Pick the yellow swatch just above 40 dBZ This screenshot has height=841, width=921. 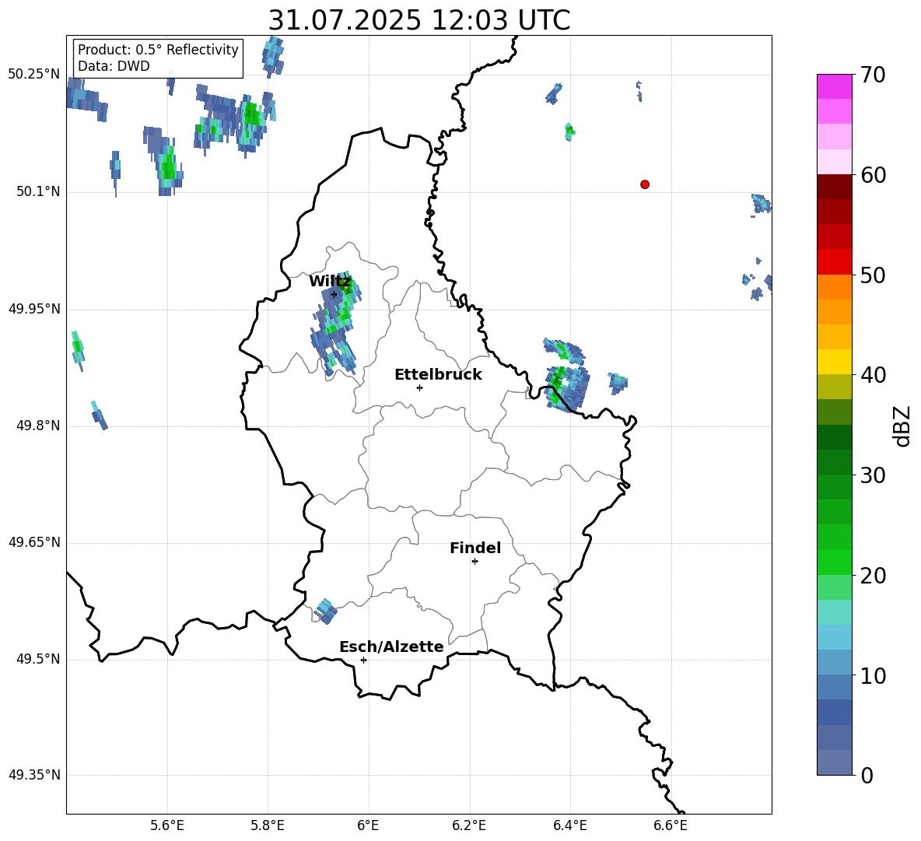click(x=834, y=362)
